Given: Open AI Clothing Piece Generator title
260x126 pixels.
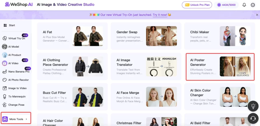Looking at the screenshot, I should [55, 62].
